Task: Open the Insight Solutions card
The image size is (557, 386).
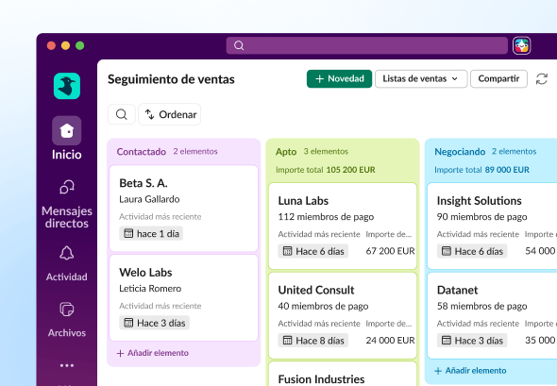Action: coord(492,227)
